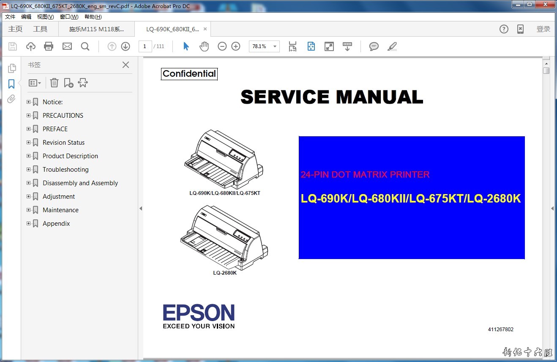Click the Zoom out minus icon
This screenshot has height=362, width=557.
tap(222, 46)
